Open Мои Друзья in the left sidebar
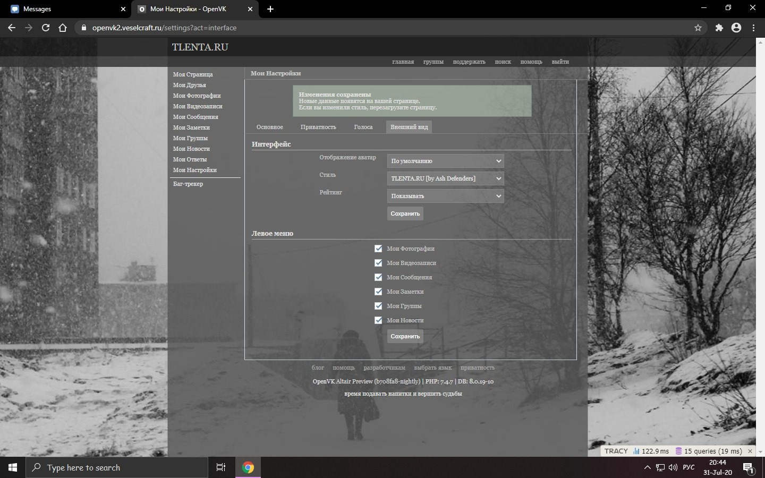Image resolution: width=765 pixels, height=478 pixels. tap(190, 85)
